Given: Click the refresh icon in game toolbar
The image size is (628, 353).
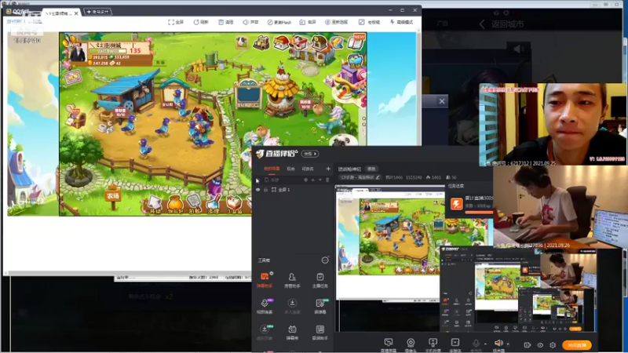Looking at the screenshot, I should point(196,22).
